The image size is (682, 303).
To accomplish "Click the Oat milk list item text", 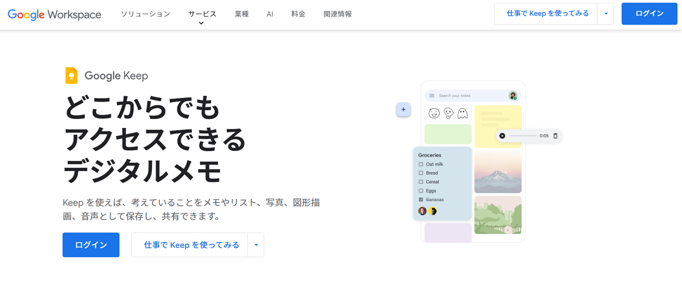I will coord(434,164).
